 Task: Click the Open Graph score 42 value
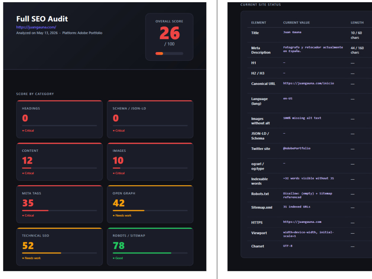(x=118, y=203)
